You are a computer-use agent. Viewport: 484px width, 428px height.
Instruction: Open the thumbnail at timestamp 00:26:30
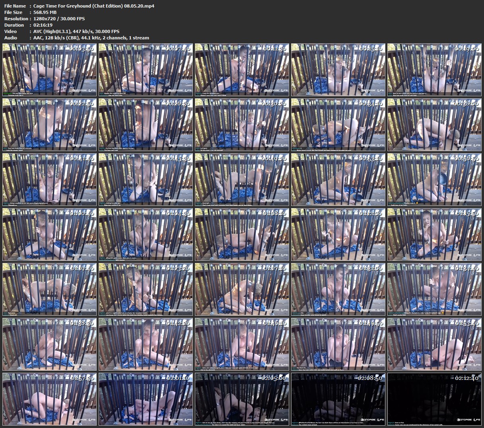pyautogui.click(x=146, y=125)
